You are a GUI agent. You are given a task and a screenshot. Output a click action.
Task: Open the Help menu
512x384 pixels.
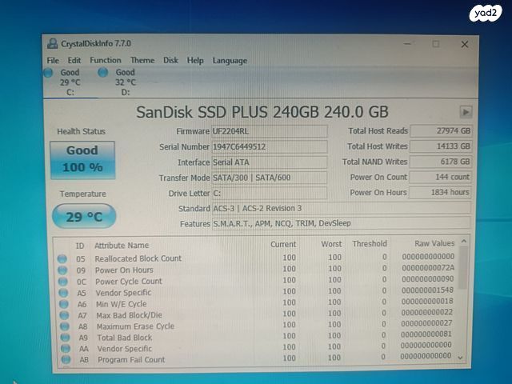pos(195,61)
